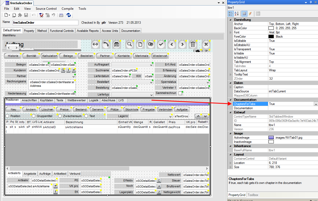Select the Gruppentitel radio button
Screen dimensions: 318x201
click(x=34, y=116)
